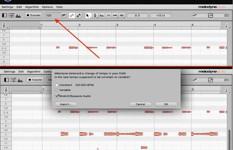The height and width of the screenshot is (150, 233).
Task: Select the formant tool icon
Action: click(102, 15)
